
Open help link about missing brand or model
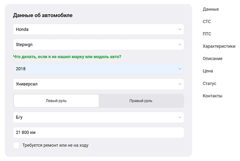(x=67, y=57)
